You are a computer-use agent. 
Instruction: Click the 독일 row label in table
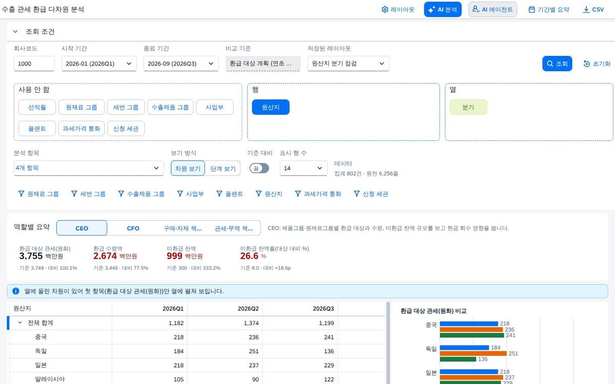coord(41,351)
